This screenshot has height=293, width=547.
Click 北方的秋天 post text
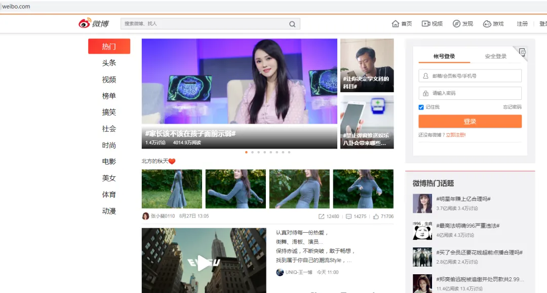[x=159, y=161]
